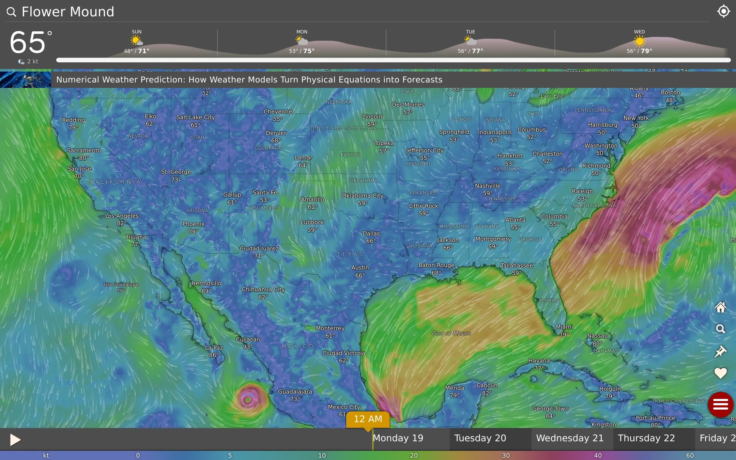Select the Denver 68° city label

click(x=276, y=137)
